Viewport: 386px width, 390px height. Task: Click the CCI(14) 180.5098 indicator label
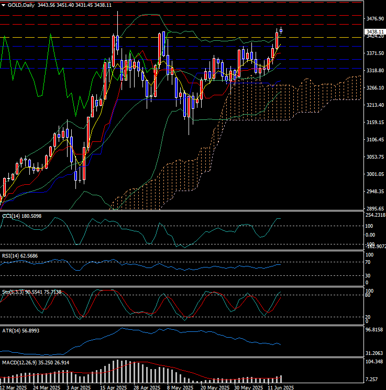tap(22, 216)
